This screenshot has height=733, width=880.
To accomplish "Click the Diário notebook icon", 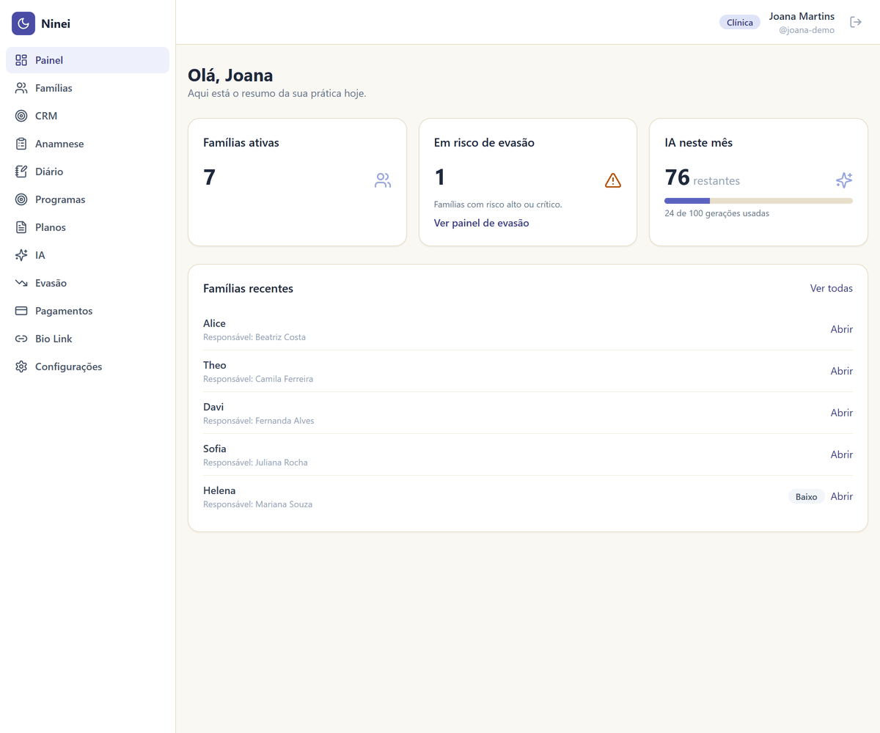I will click(21, 172).
